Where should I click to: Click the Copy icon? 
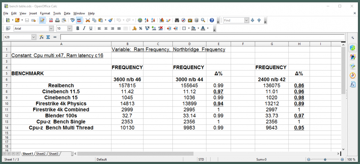coord(94,20)
